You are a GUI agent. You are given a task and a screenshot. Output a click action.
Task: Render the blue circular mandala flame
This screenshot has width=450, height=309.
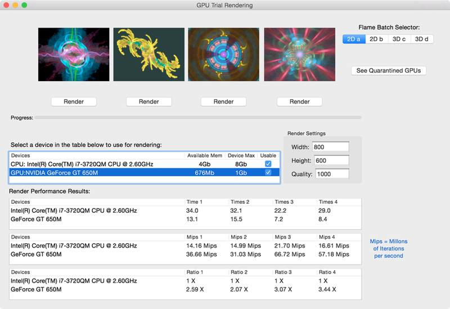click(x=223, y=102)
